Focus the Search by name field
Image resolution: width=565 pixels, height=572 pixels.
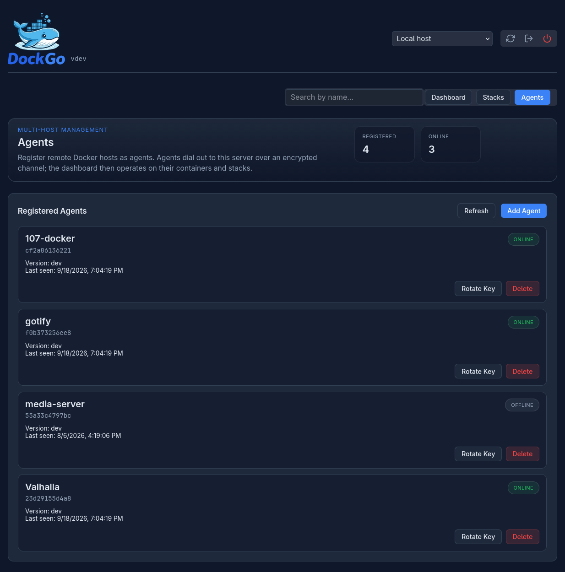pos(354,97)
